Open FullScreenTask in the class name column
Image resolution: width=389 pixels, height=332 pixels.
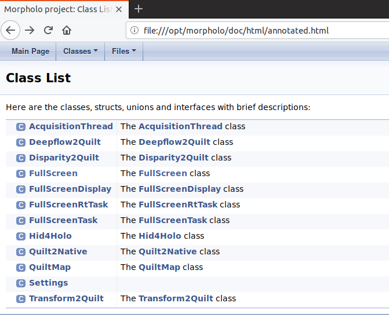63,220
